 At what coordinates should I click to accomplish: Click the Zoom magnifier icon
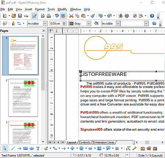(141, 16)
